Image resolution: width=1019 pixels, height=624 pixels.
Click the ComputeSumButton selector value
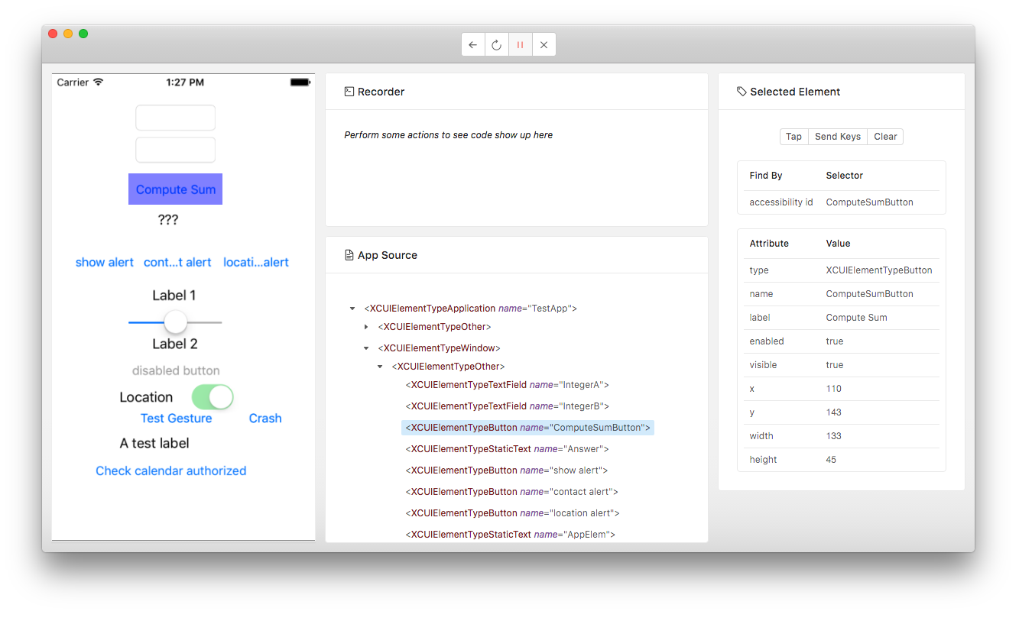(869, 202)
